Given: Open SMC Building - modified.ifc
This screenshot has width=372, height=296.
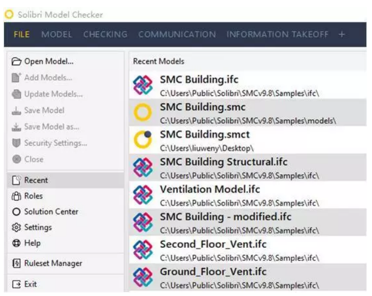Looking at the screenshot, I should coord(248,223).
